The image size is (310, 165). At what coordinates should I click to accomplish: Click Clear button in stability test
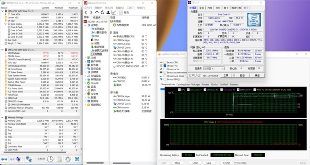[x=195, y=163]
